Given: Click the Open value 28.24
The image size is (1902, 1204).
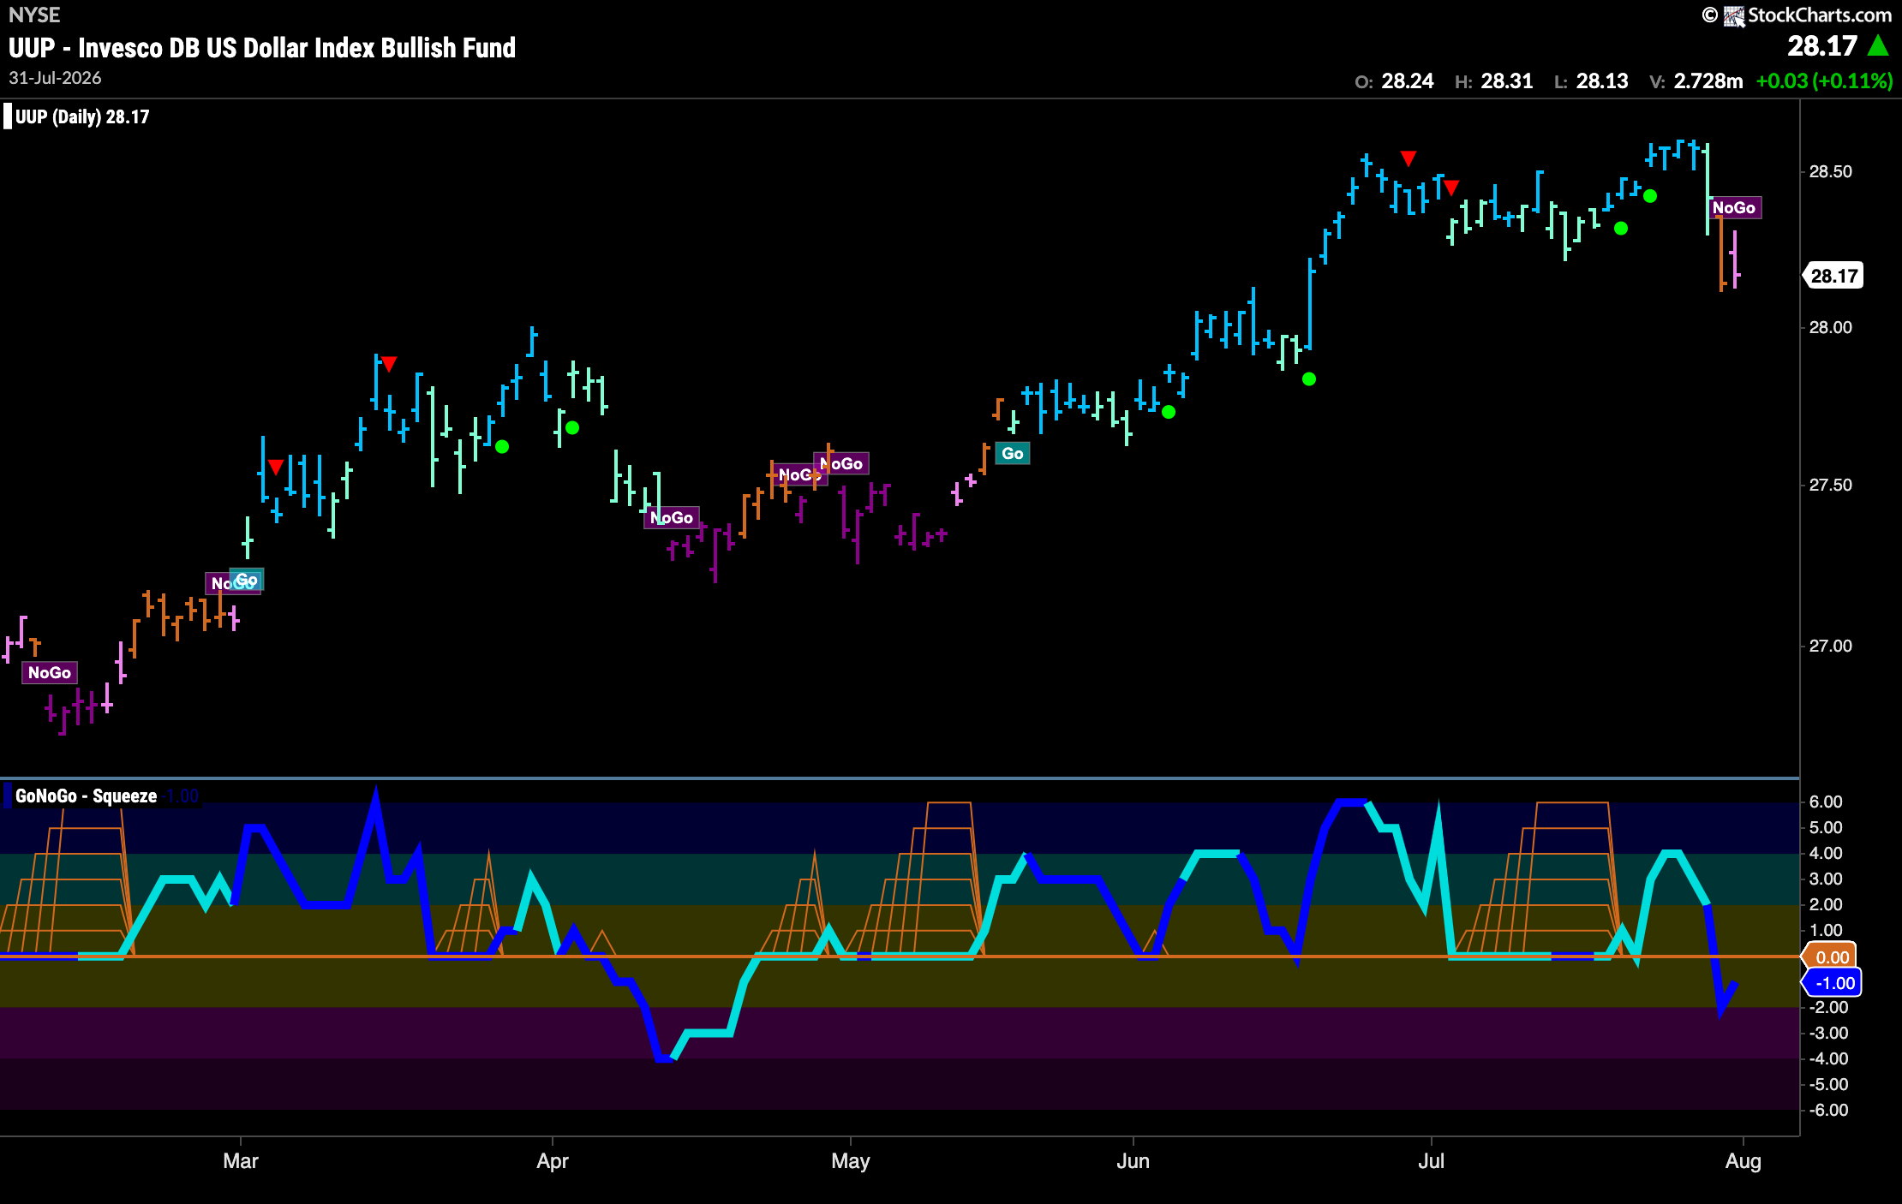Looking at the screenshot, I should pyautogui.click(x=1408, y=80).
